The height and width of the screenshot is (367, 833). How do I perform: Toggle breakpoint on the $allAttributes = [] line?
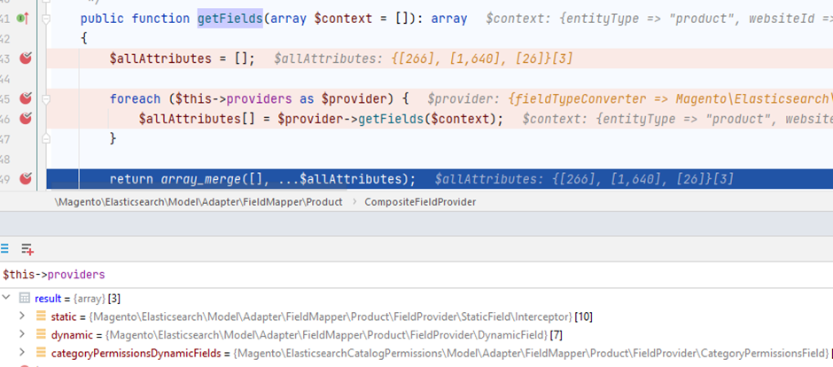(x=26, y=59)
